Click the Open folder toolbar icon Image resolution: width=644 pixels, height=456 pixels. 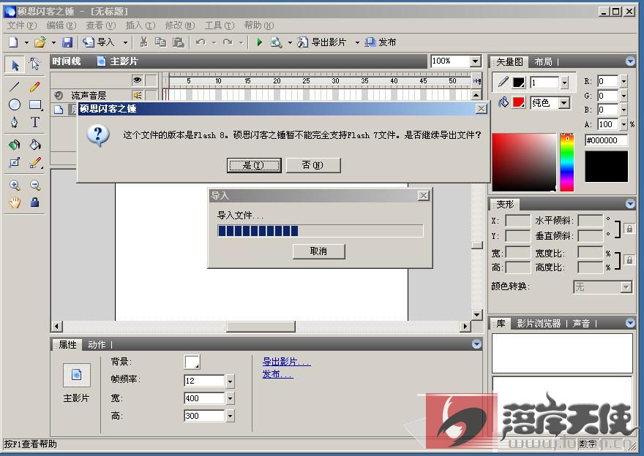tap(40, 42)
